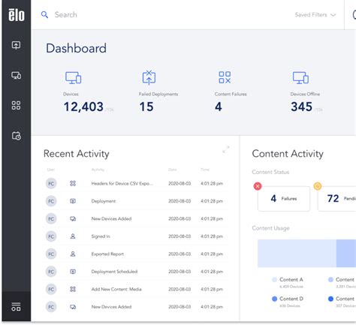Click the Activity column header
The width and height of the screenshot is (356, 325).
98,170
